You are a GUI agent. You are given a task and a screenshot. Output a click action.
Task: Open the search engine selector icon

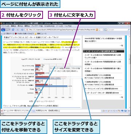[x=106, y=30]
